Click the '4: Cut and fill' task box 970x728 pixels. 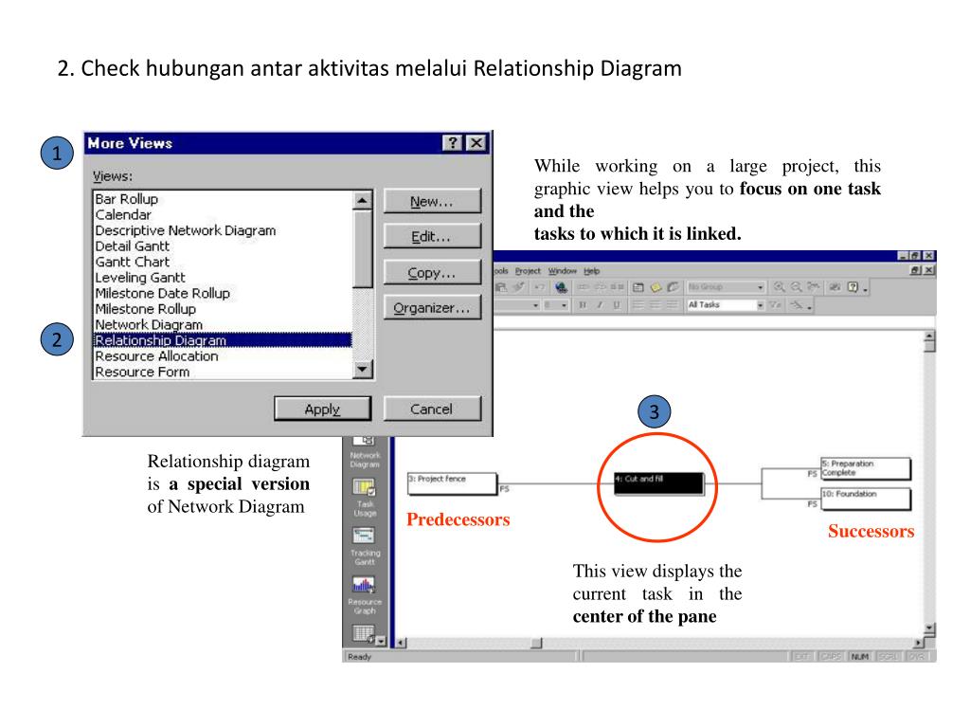click(x=659, y=483)
